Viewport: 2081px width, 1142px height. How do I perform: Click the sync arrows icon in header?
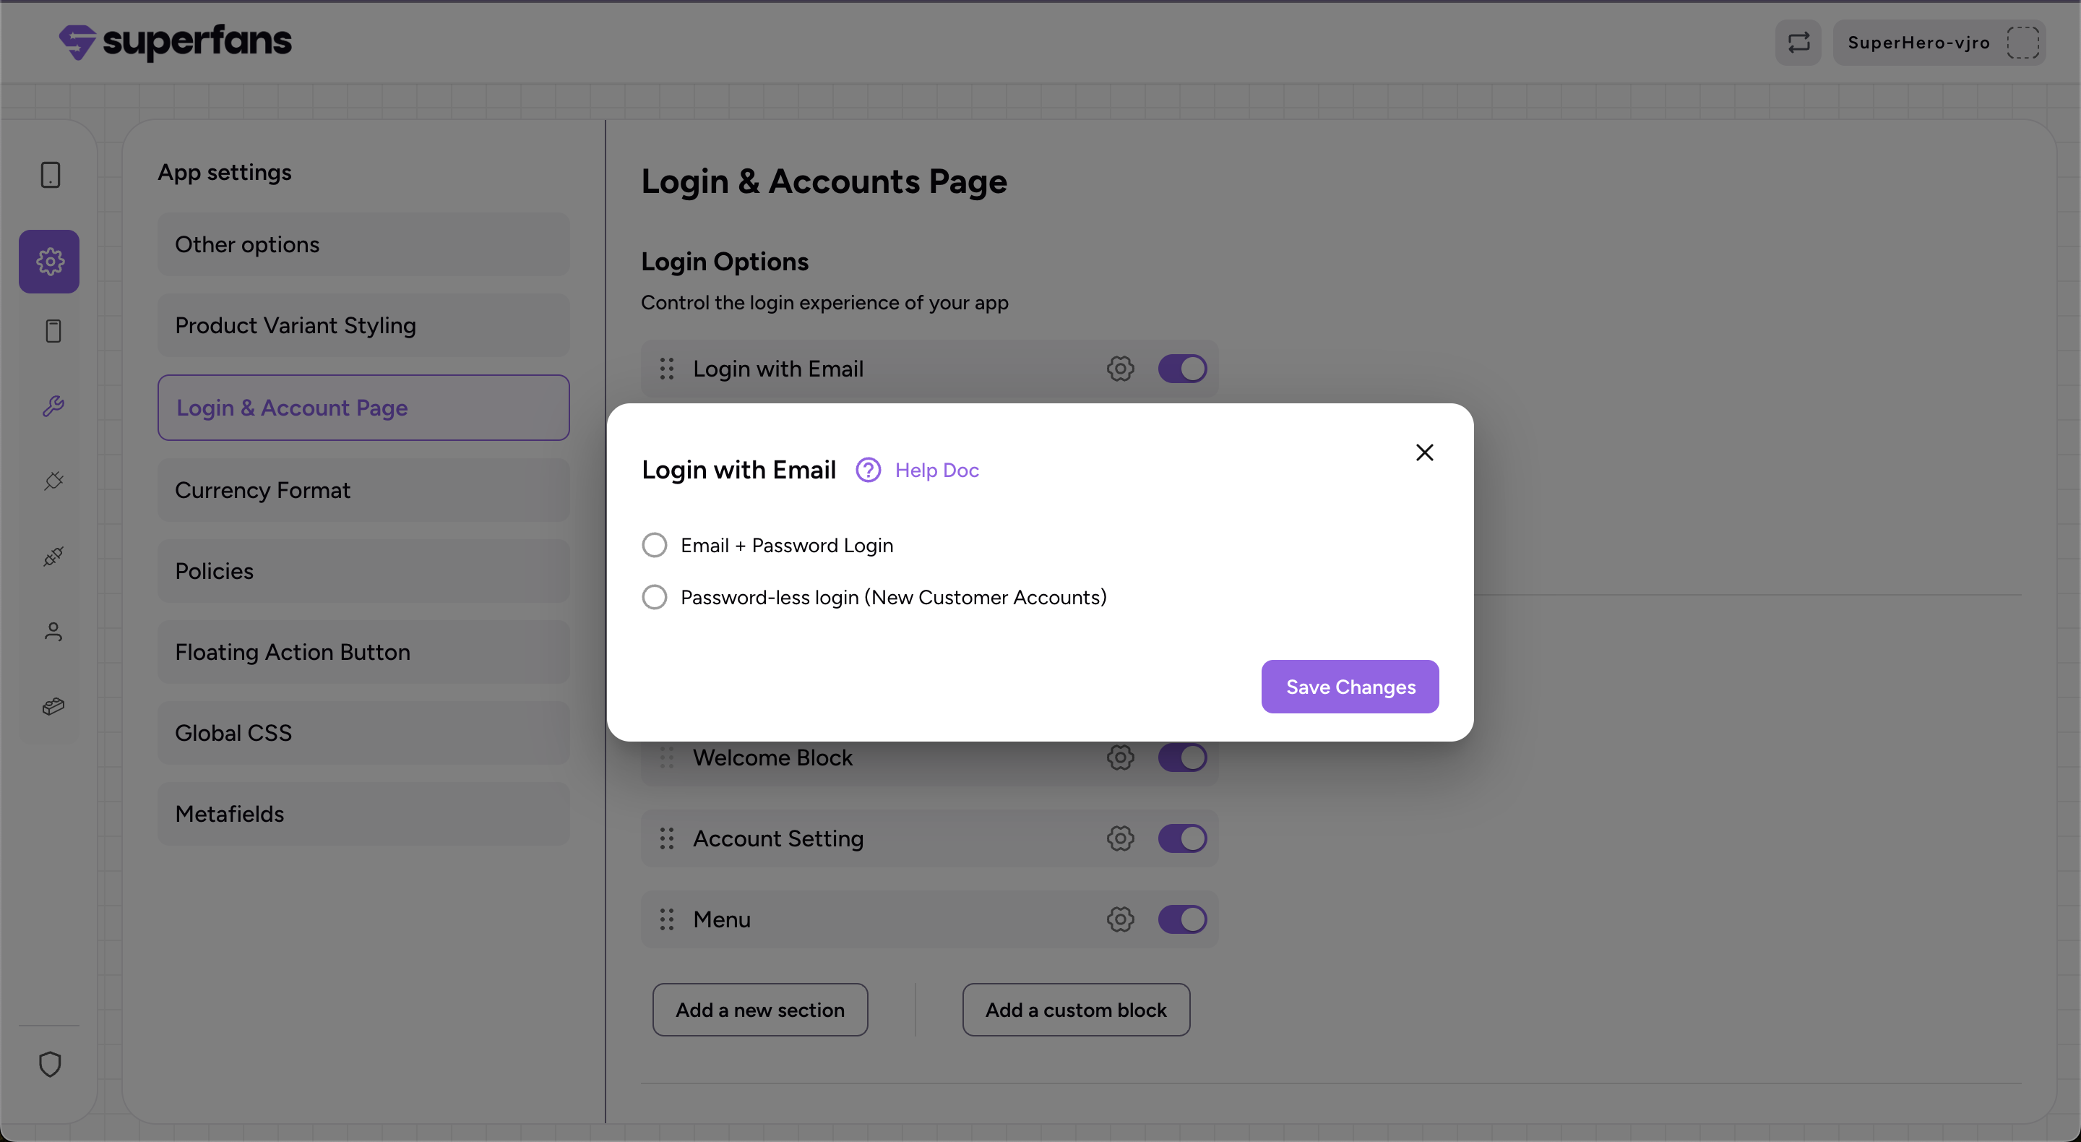click(x=1798, y=43)
